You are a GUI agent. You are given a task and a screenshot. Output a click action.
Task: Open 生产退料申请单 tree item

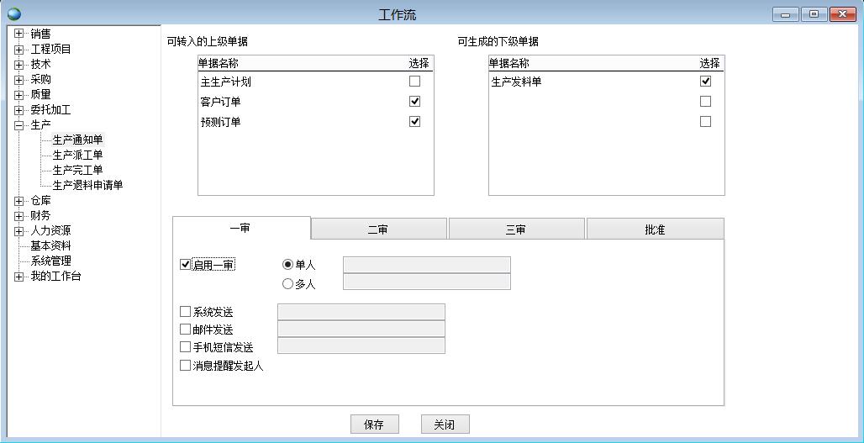87,186
